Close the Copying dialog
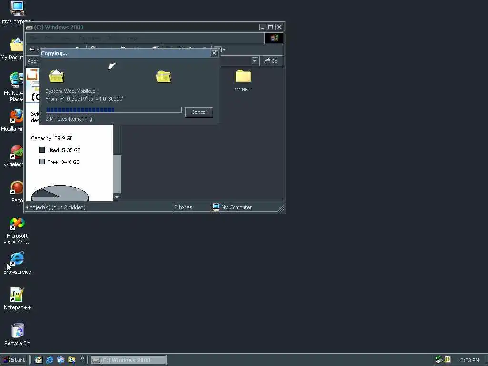The height and width of the screenshot is (366, 488). (x=214, y=53)
